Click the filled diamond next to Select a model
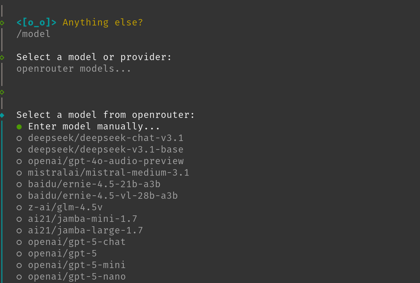The image size is (420, 283). (x=2, y=115)
